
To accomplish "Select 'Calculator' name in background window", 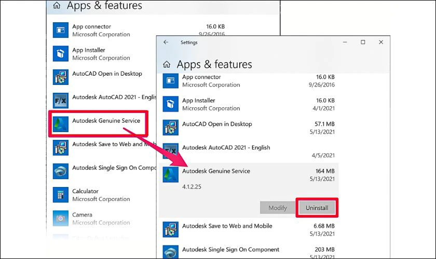I will [x=85, y=191].
